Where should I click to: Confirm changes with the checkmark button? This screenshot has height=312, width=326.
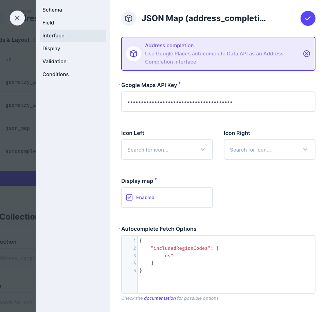[x=308, y=18]
